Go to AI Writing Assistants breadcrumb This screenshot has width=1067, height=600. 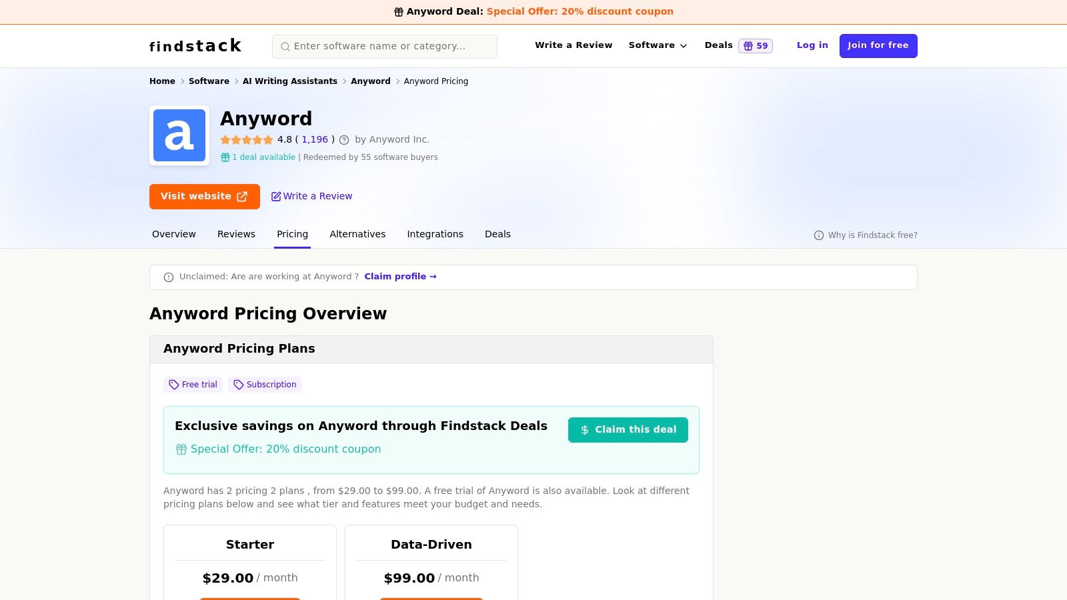pos(289,81)
